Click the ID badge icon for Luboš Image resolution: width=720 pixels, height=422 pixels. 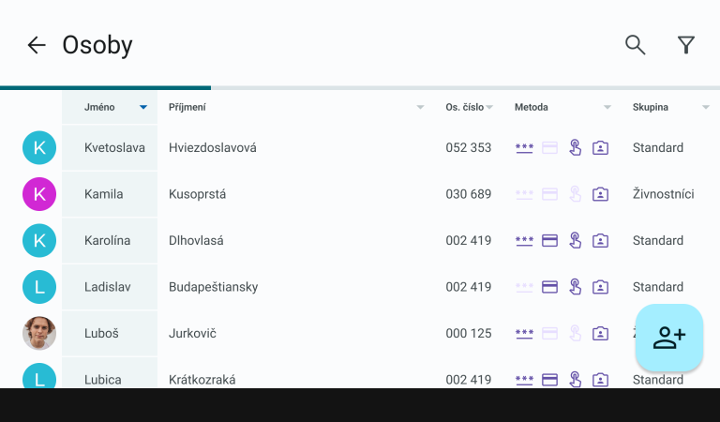point(600,334)
